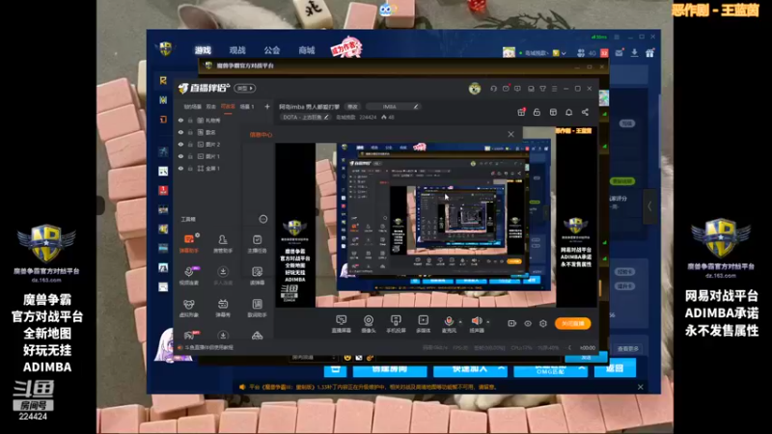Toggle the lock on 全屏 1 source
Image resolution: width=772 pixels, height=434 pixels.
point(190,168)
